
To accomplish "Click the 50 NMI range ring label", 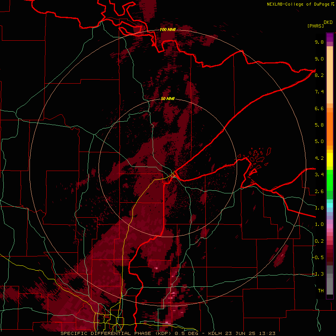I will point(168,99).
